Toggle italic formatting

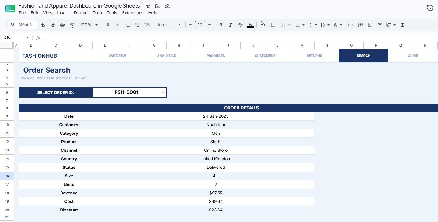click(231, 25)
